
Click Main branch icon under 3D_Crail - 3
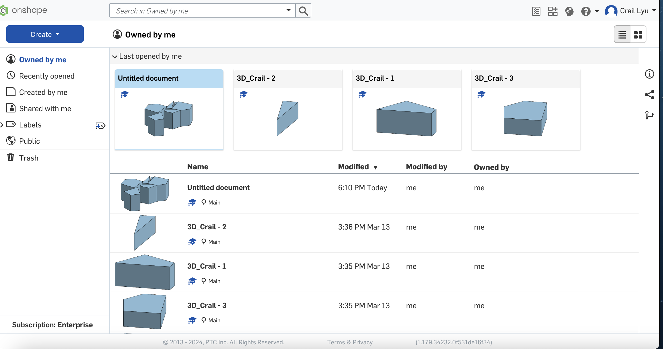(x=204, y=320)
